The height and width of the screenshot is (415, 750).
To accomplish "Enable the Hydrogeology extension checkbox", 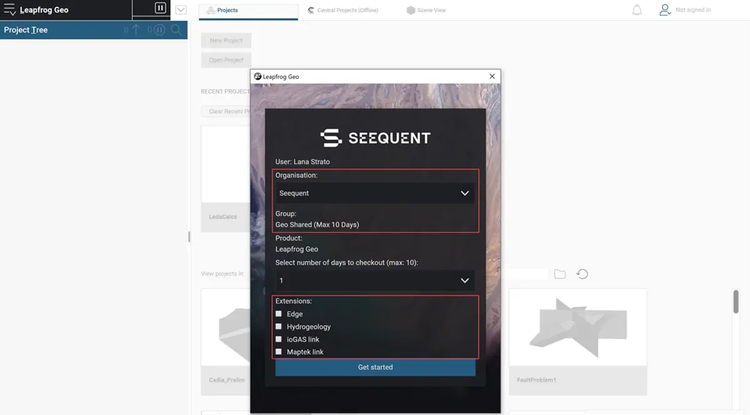I will (279, 326).
